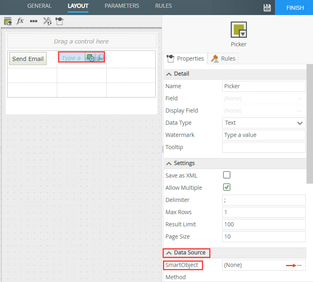Screen dimensions: 313x282
Task: Click the save disk icon
Action: pyautogui.click(x=267, y=8)
